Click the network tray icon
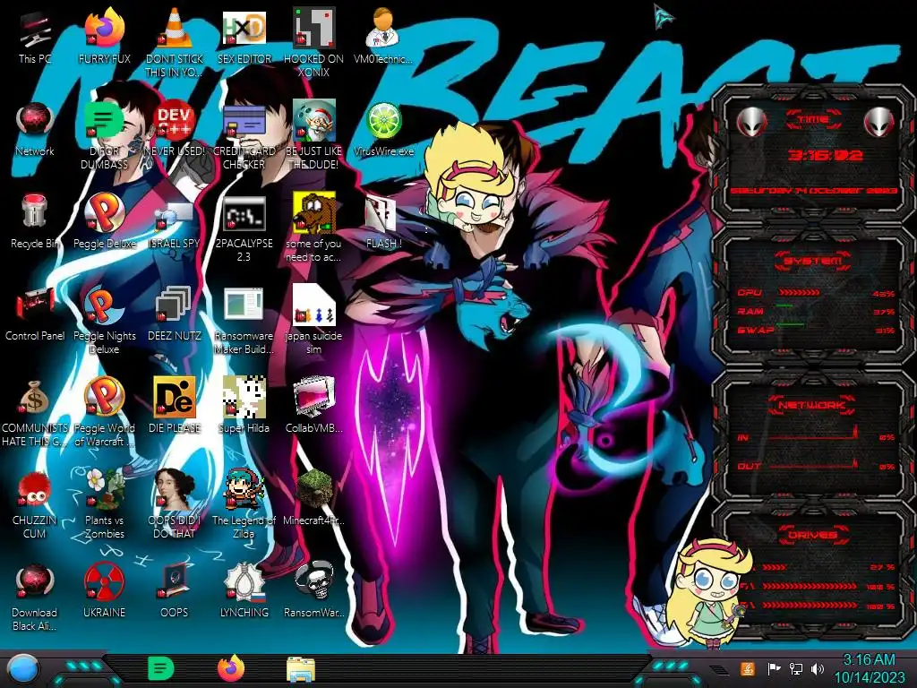Viewport: 917px width, 688px height. pos(795,668)
